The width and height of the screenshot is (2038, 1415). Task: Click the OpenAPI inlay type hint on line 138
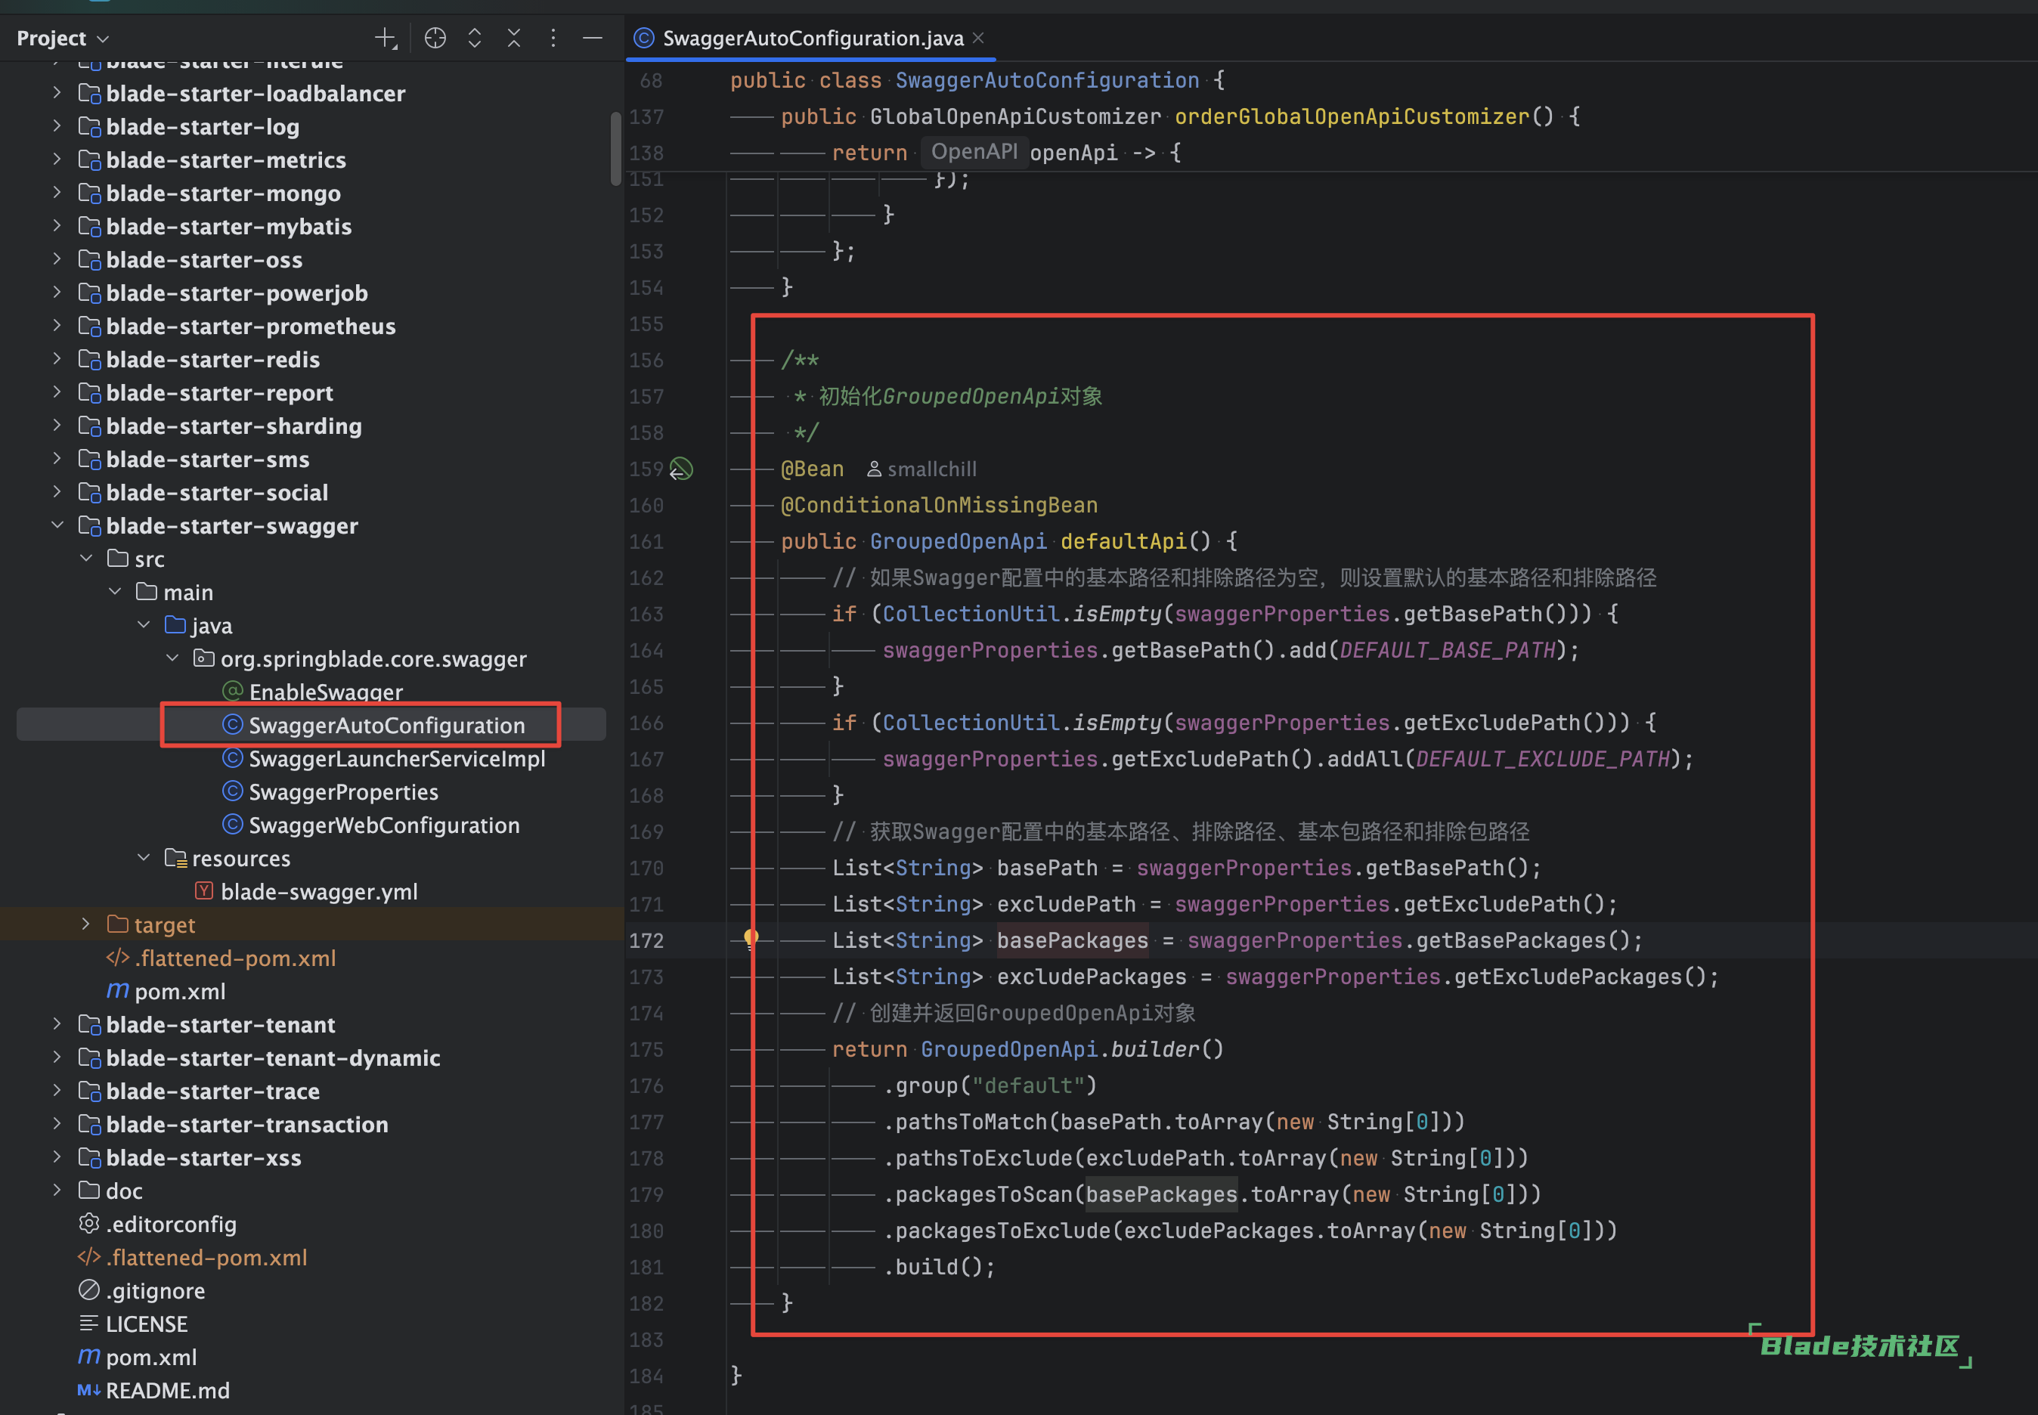click(x=974, y=152)
